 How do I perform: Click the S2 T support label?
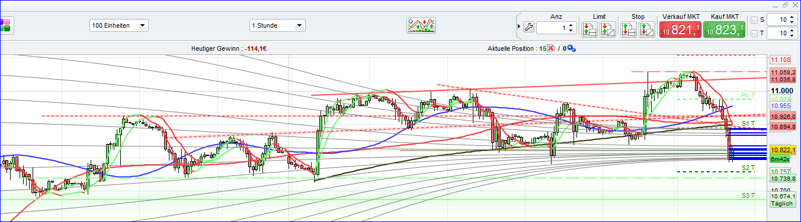(x=749, y=168)
